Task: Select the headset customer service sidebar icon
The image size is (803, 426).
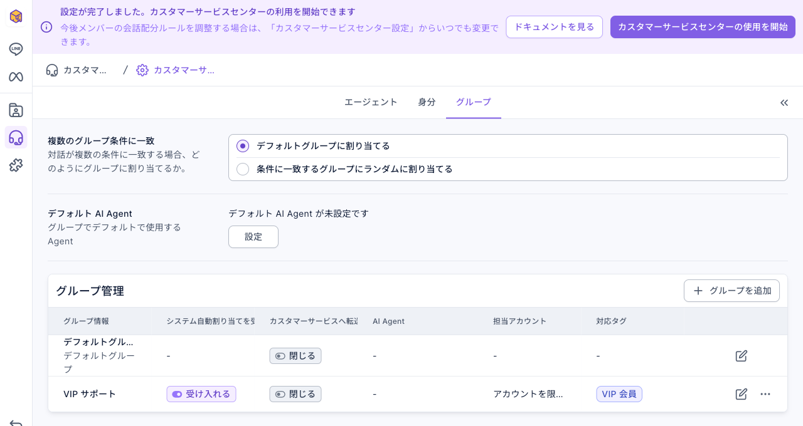Action: [x=16, y=138]
